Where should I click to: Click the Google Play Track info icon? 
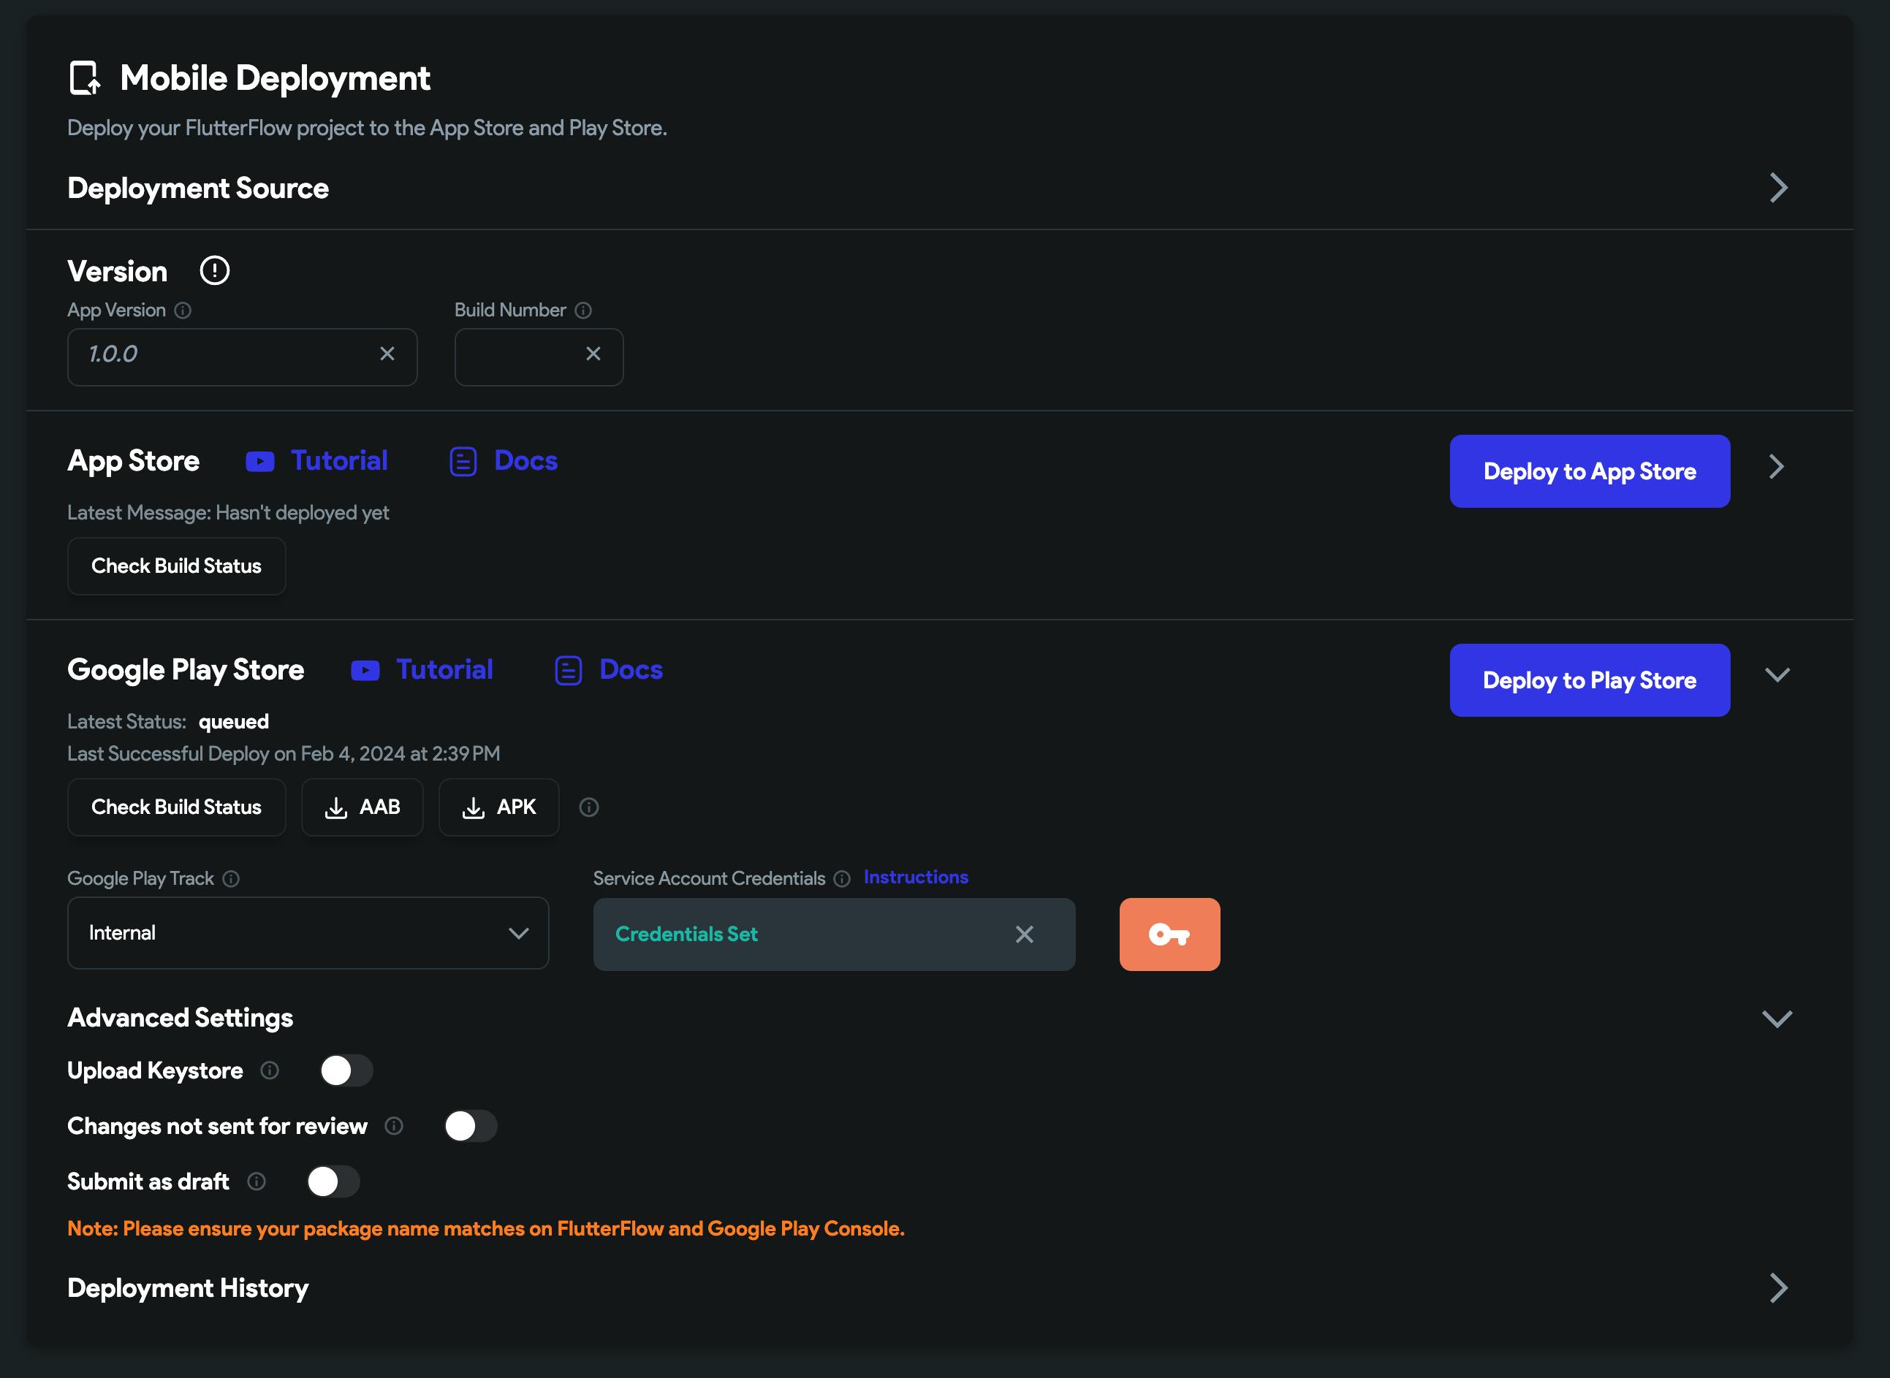231,878
